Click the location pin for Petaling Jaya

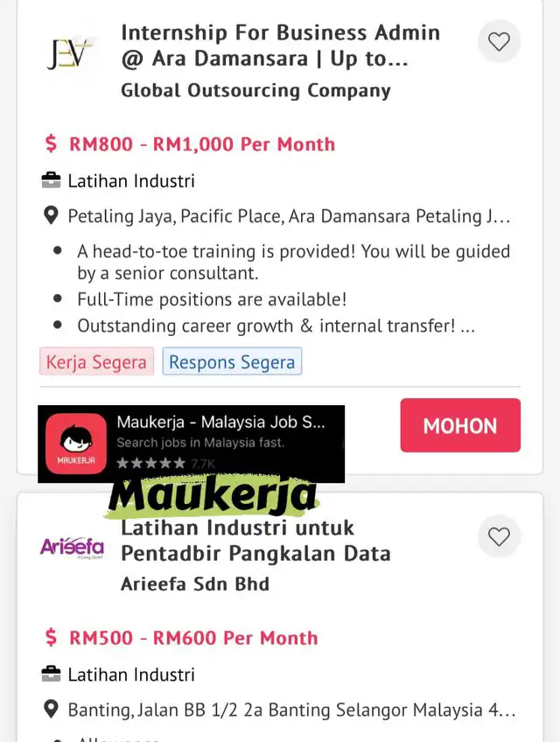tap(51, 216)
